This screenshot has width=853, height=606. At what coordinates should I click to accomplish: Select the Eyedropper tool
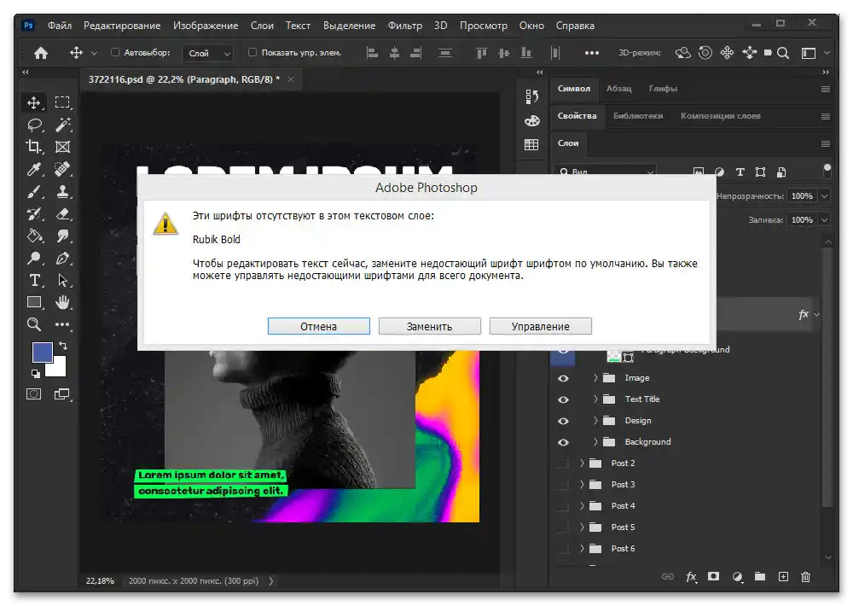point(34,169)
